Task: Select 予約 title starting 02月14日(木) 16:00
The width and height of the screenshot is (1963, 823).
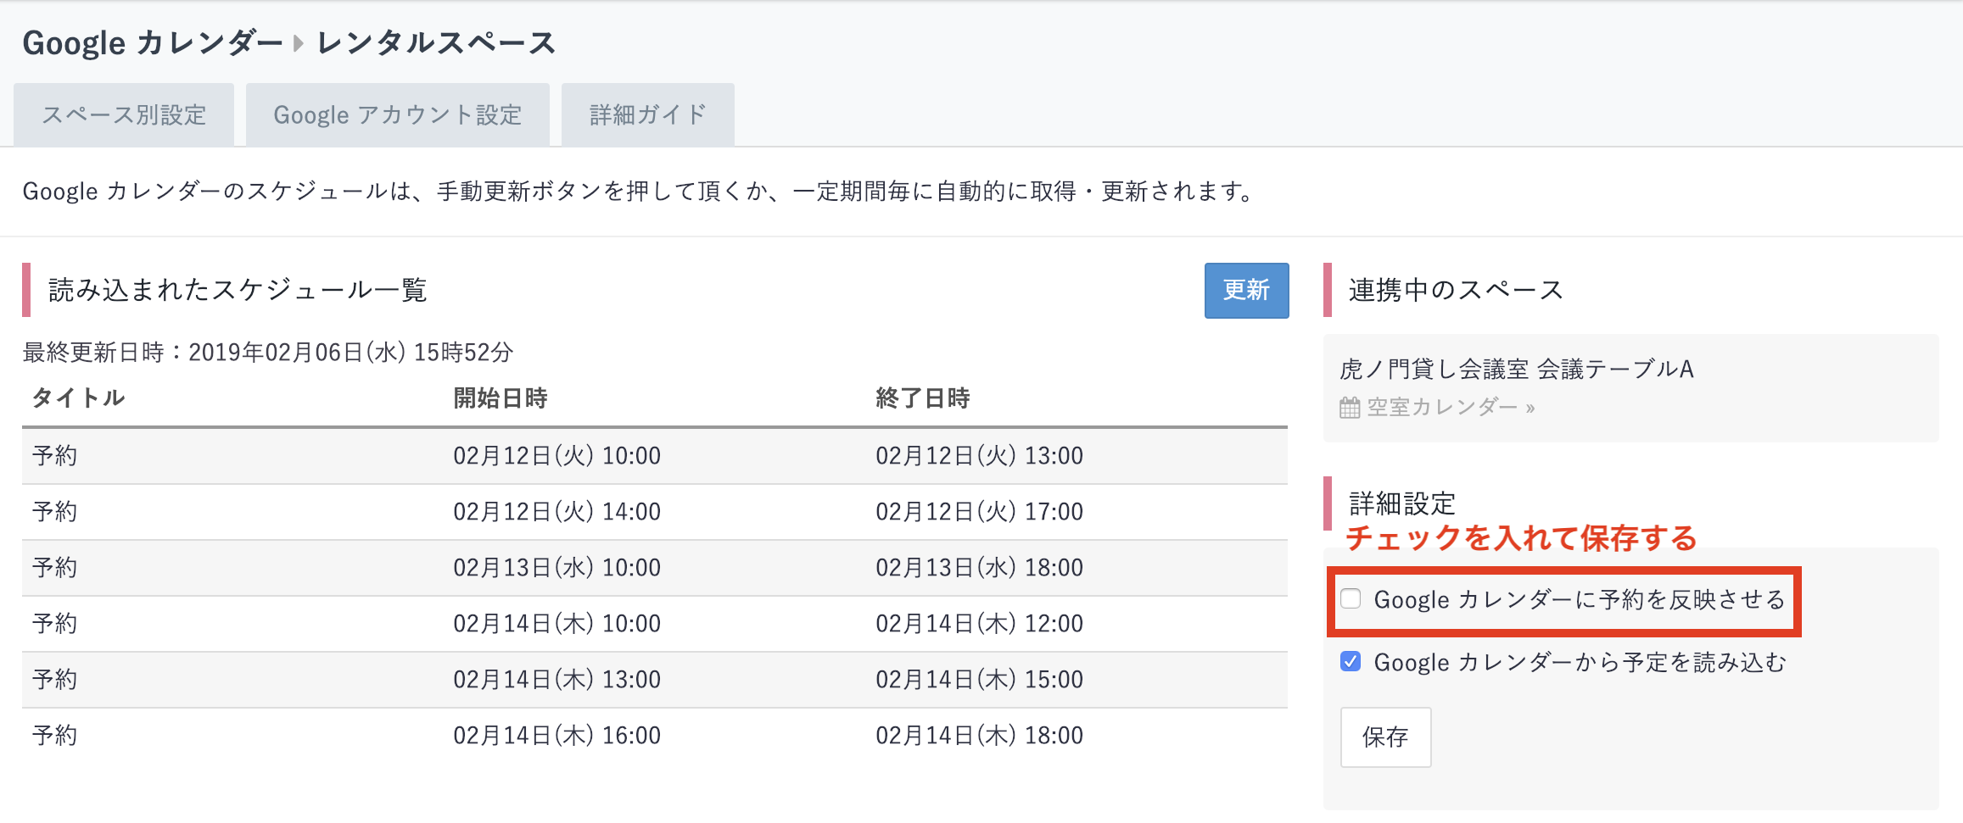Action: [x=55, y=736]
